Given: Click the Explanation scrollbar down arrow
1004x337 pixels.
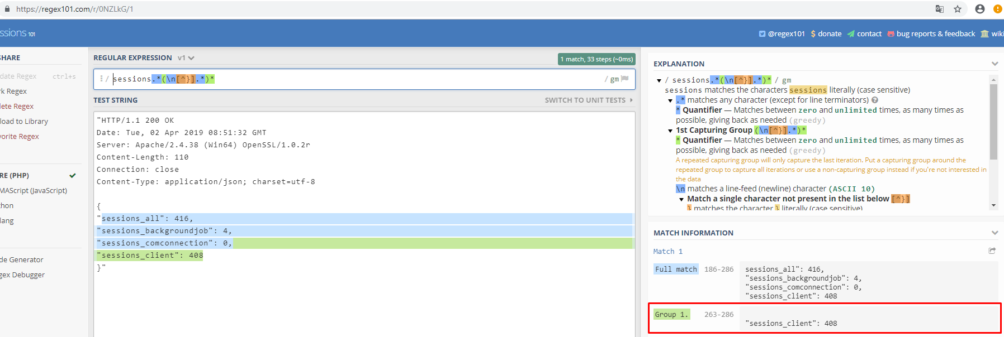Looking at the screenshot, I should pos(993,205).
